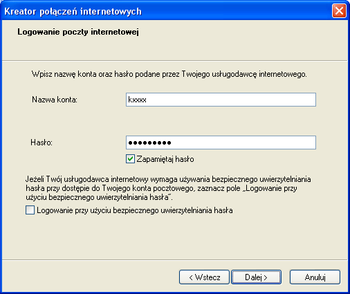Click the masked password dots
350x294 pixels.
[149, 143]
